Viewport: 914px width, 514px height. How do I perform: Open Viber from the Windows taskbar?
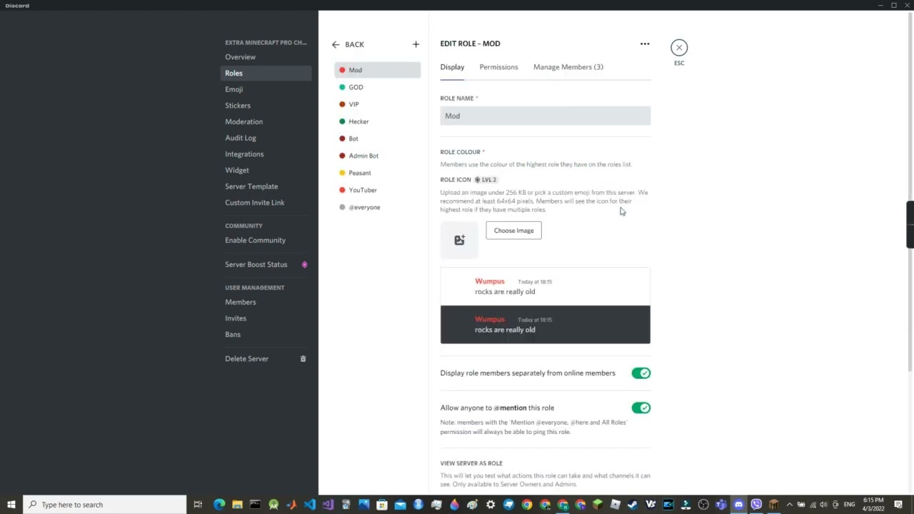coord(756,505)
